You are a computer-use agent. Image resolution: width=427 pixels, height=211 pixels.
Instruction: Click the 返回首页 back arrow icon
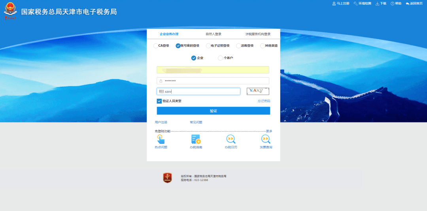coord(408,4)
